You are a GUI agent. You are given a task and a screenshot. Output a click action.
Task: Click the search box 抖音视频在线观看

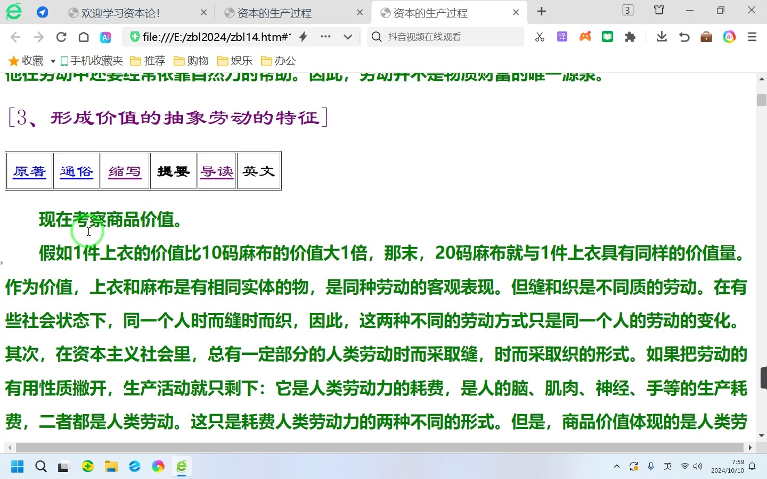(446, 37)
